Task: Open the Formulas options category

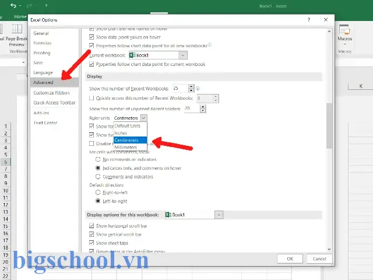Action: coord(54,43)
